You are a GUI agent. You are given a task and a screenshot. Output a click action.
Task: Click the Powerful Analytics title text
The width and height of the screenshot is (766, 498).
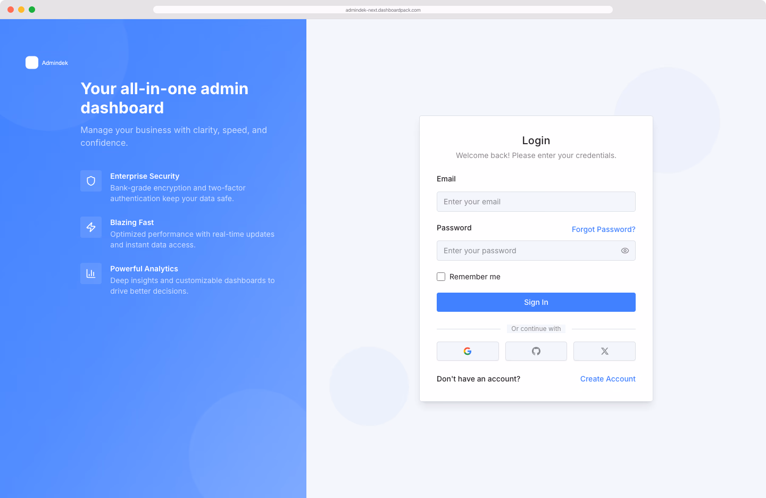tap(144, 269)
